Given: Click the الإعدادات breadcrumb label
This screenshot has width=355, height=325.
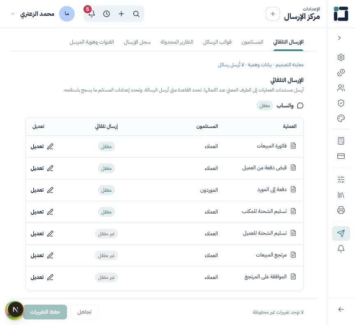Looking at the screenshot, I should click(x=311, y=9).
